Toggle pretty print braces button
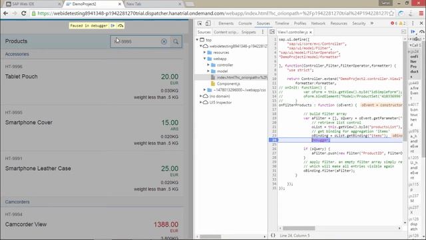Screen dimensions: 426x240 pos(273,235)
